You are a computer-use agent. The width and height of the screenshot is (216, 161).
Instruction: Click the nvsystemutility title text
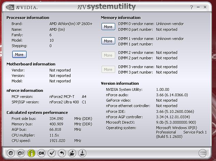[x=107, y=7]
